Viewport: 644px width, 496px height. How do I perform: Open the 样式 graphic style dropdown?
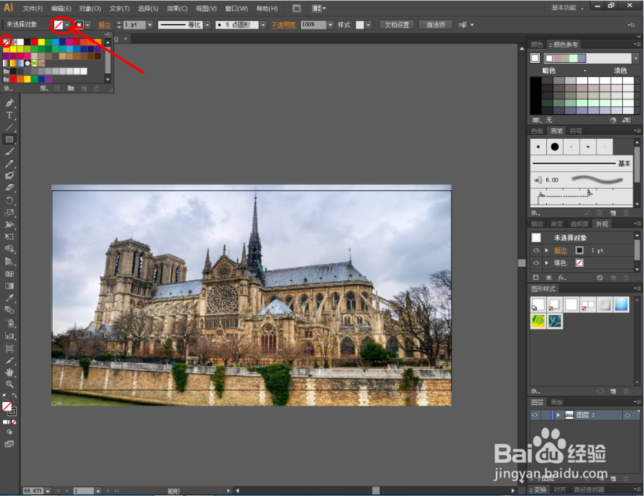[368, 25]
